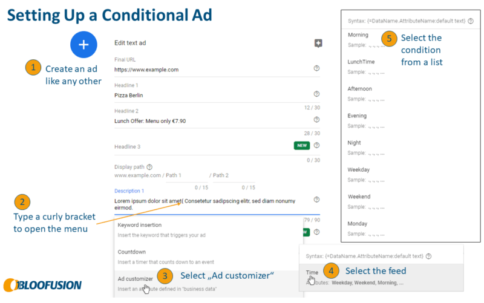Viewport: 484px width, 303px height.
Task: Click the blue plus create ad button
Action: pyautogui.click(x=83, y=44)
